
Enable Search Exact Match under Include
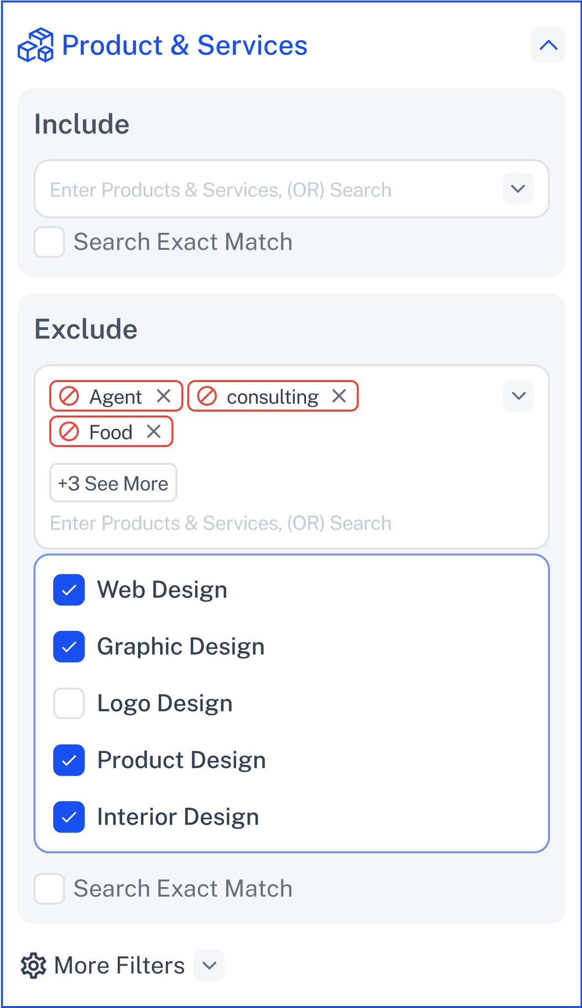49,242
